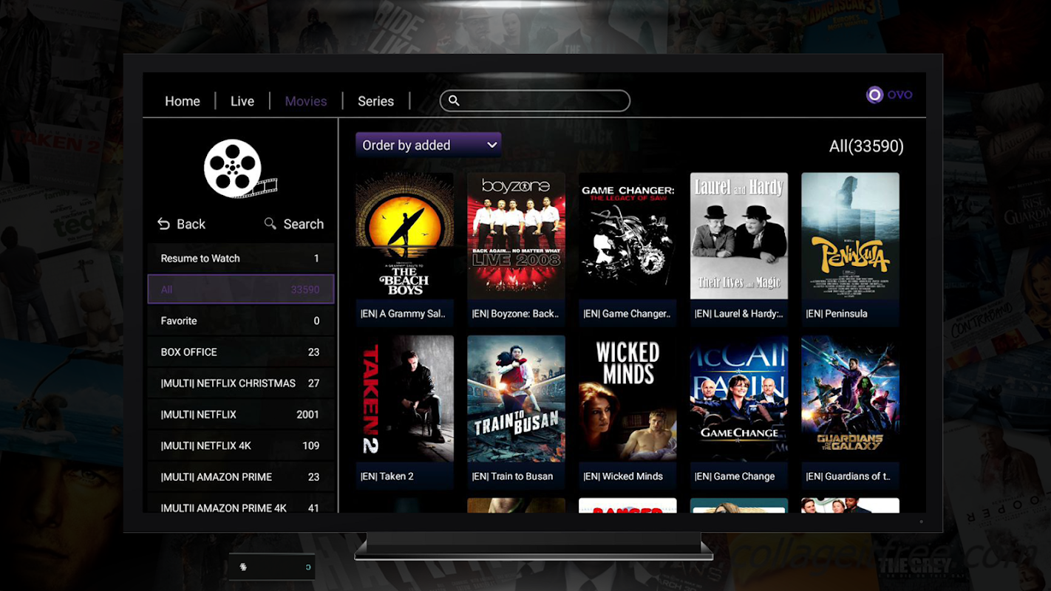Click the '|EN| Game Changer..' title
The width and height of the screenshot is (1051, 591).
pos(627,314)
